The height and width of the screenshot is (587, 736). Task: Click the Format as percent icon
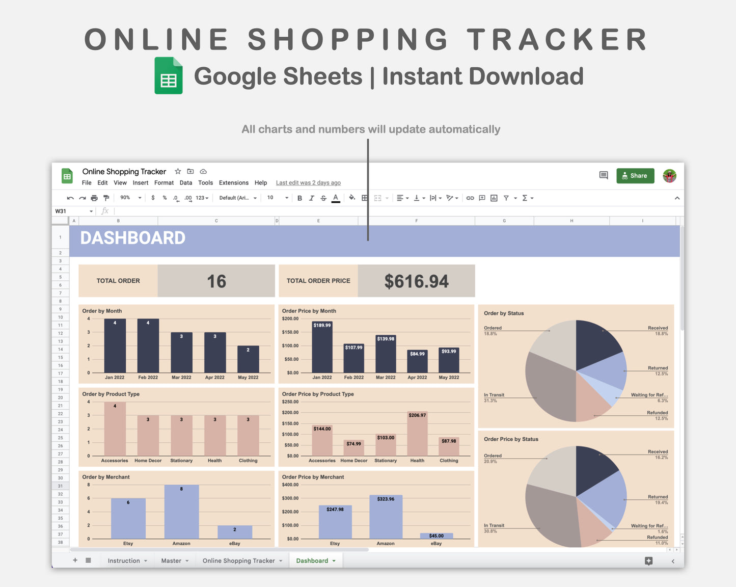[164, 198]
